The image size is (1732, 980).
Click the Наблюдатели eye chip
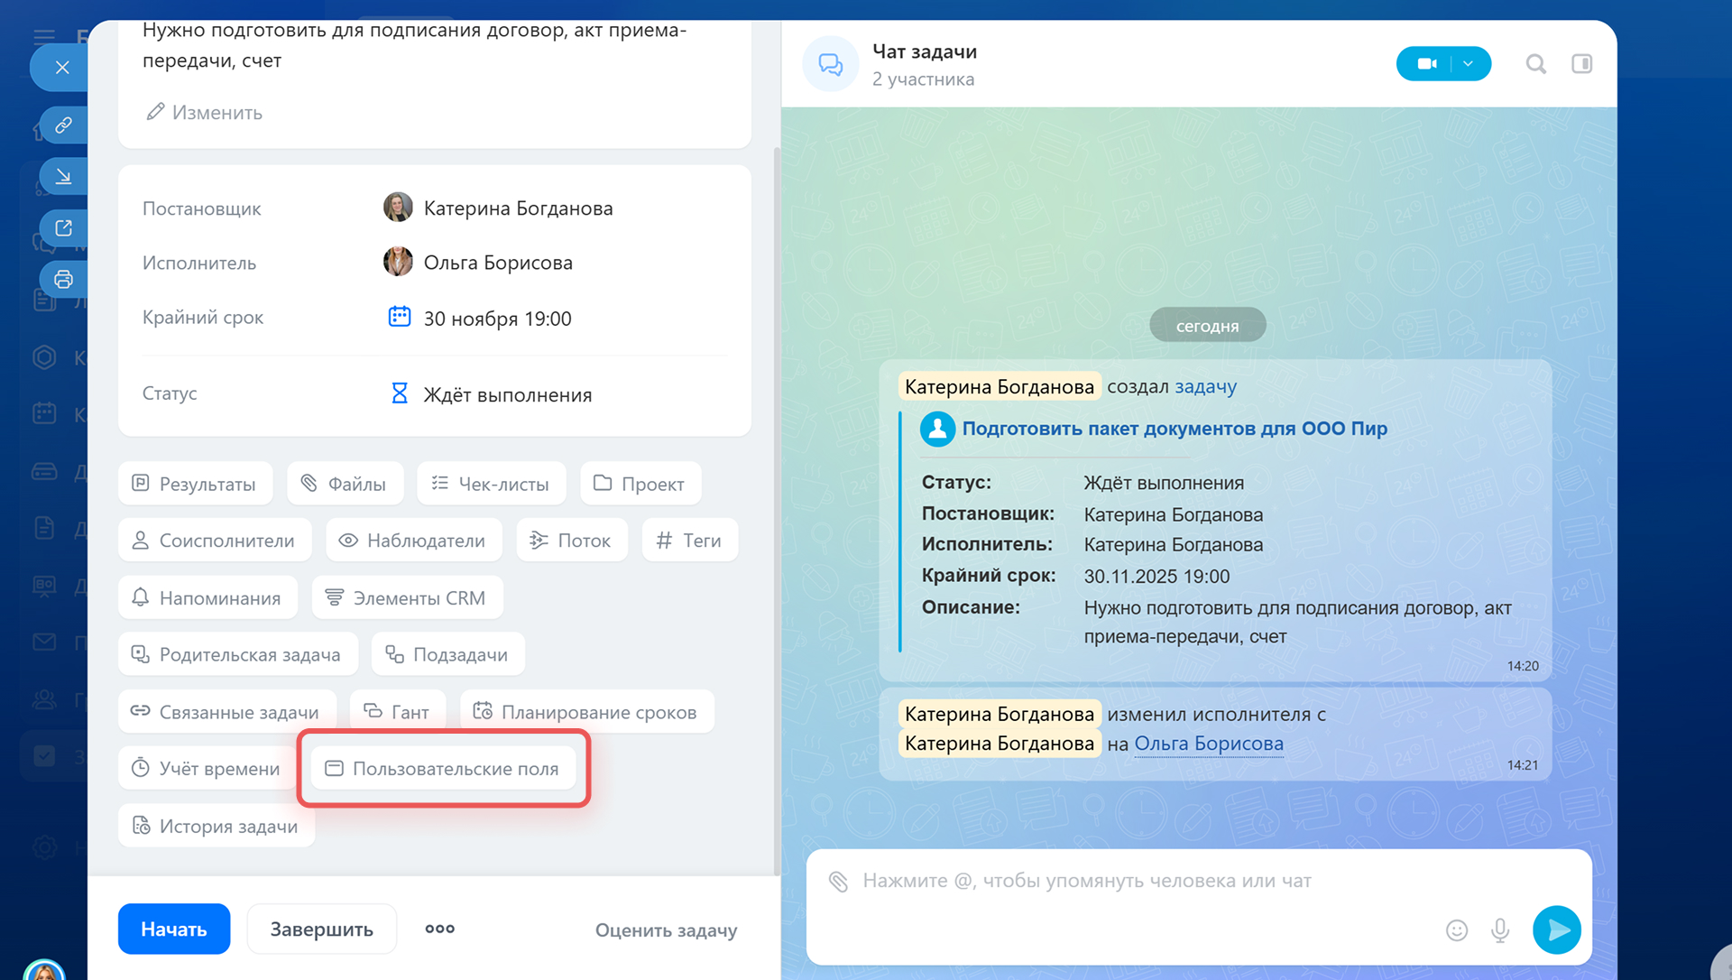click(x=413, y=541)
